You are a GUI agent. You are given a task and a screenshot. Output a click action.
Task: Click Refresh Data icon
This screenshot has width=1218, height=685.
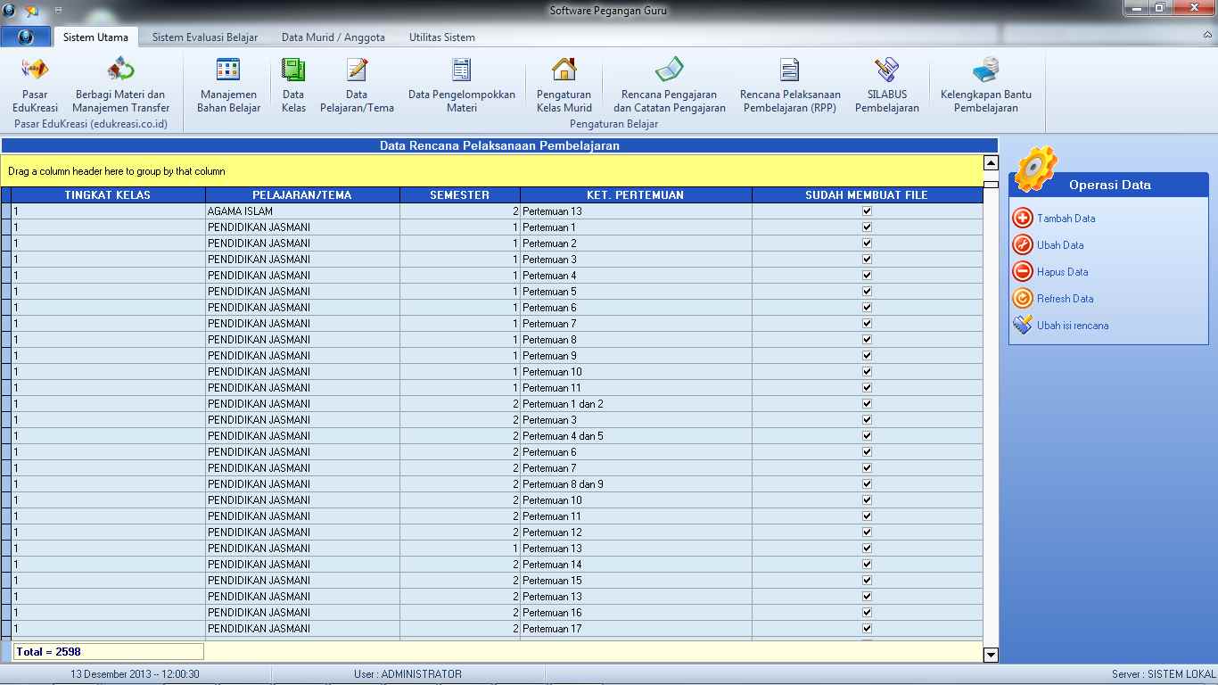coord(1023,298)
